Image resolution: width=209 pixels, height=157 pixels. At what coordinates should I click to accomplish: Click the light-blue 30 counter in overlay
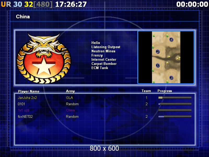[x=18, y=4]
